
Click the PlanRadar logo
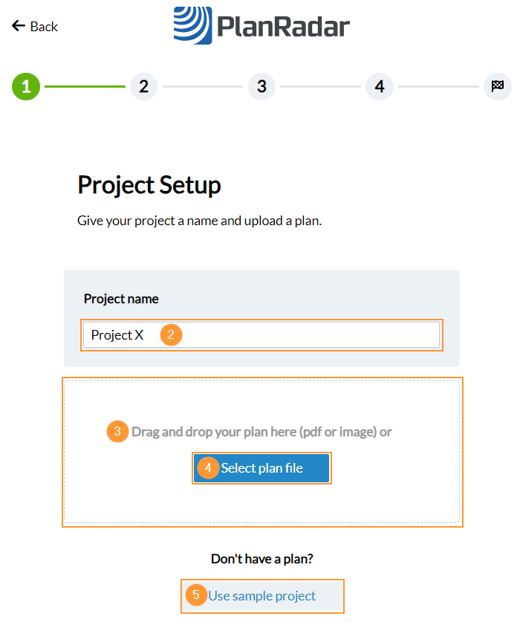(x=261, y=26)
